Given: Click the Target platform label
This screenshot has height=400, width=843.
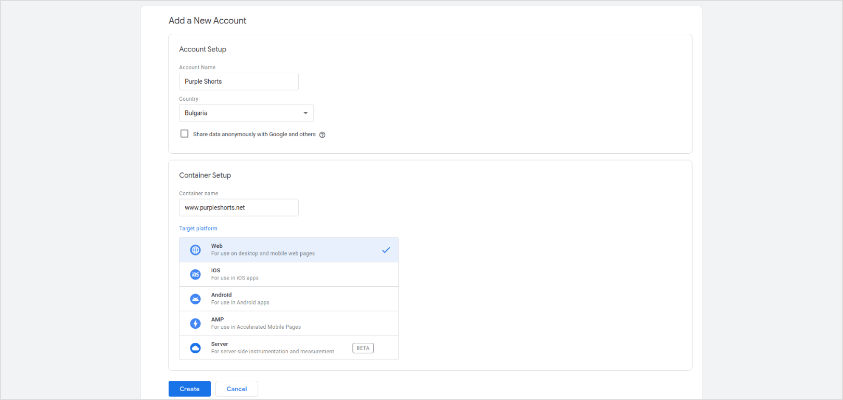Looking at the screenshot, I should pos(198,229).
